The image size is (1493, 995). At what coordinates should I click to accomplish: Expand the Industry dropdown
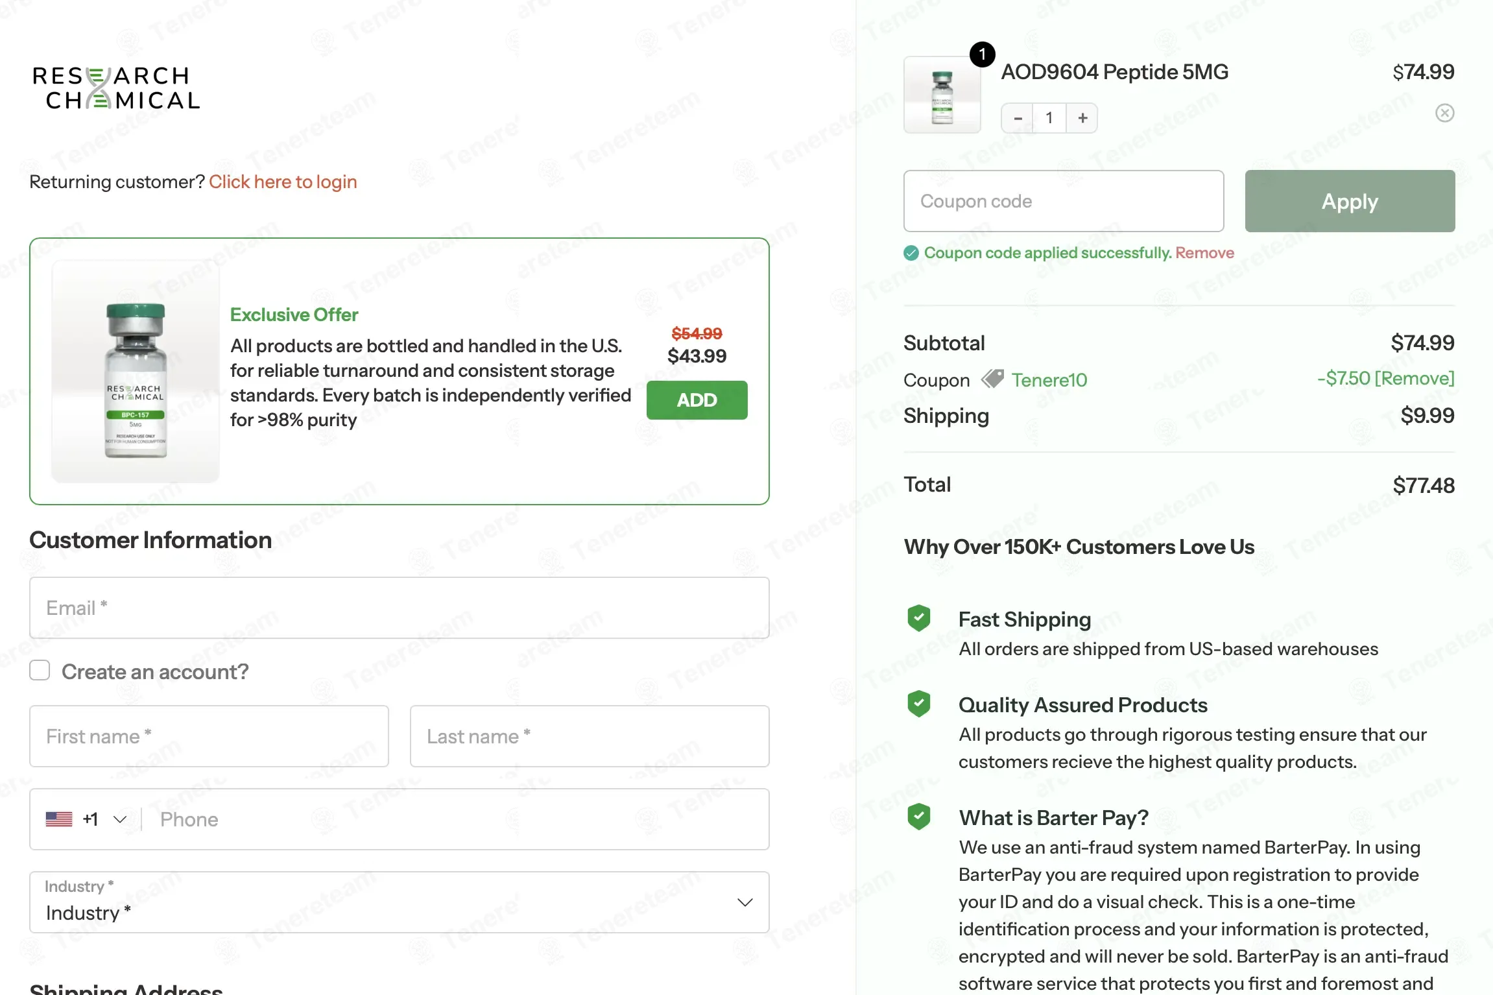click(x=399, y=902)
